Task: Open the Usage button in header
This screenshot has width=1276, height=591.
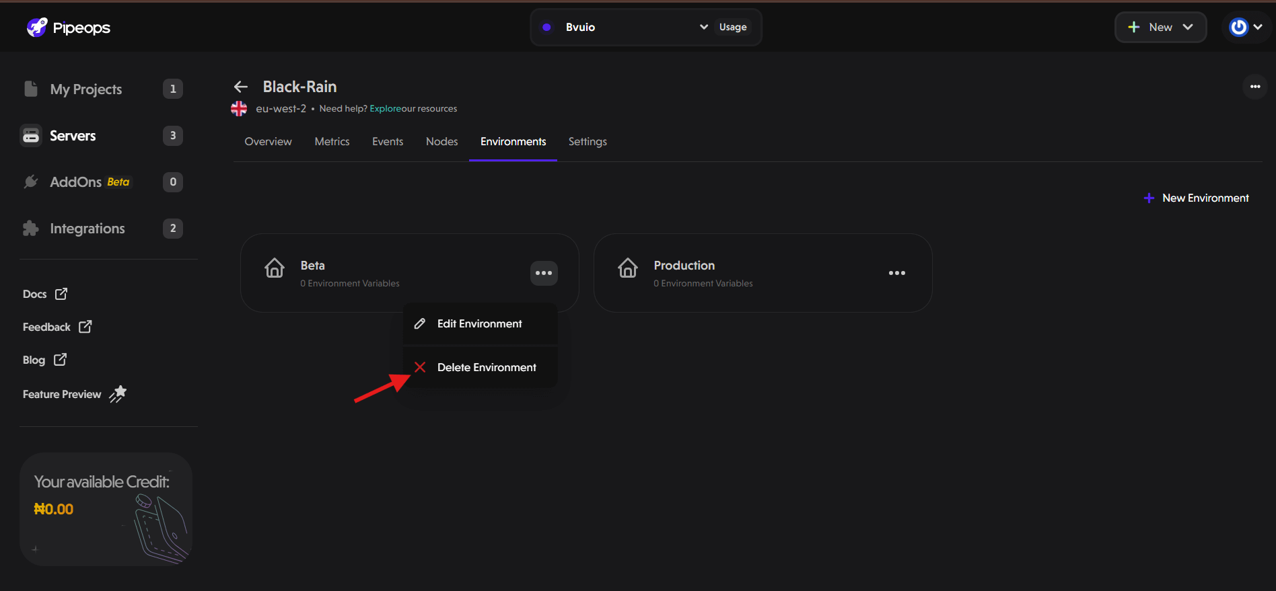Action: pyautogui.click(x=733, y=27)
